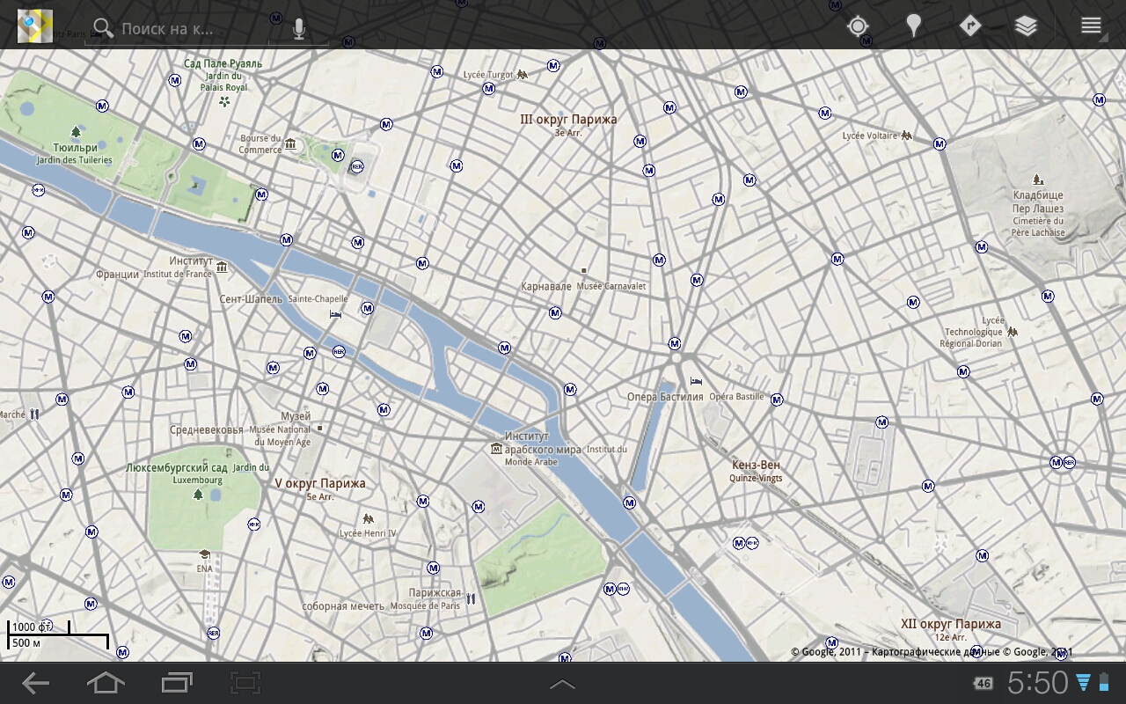
Task: Tap the Marché restaurant marker icon
Action: click(x=34, y=414)
